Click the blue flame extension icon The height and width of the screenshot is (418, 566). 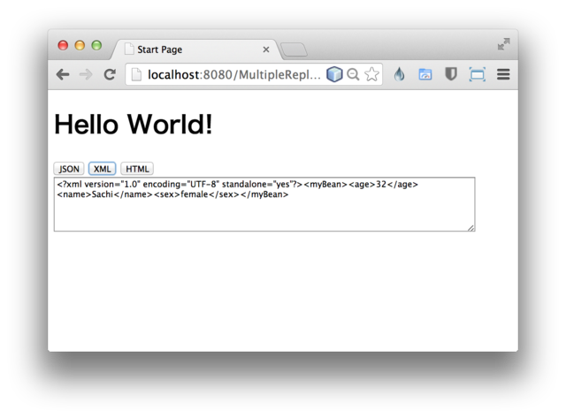tap(400, 75)
